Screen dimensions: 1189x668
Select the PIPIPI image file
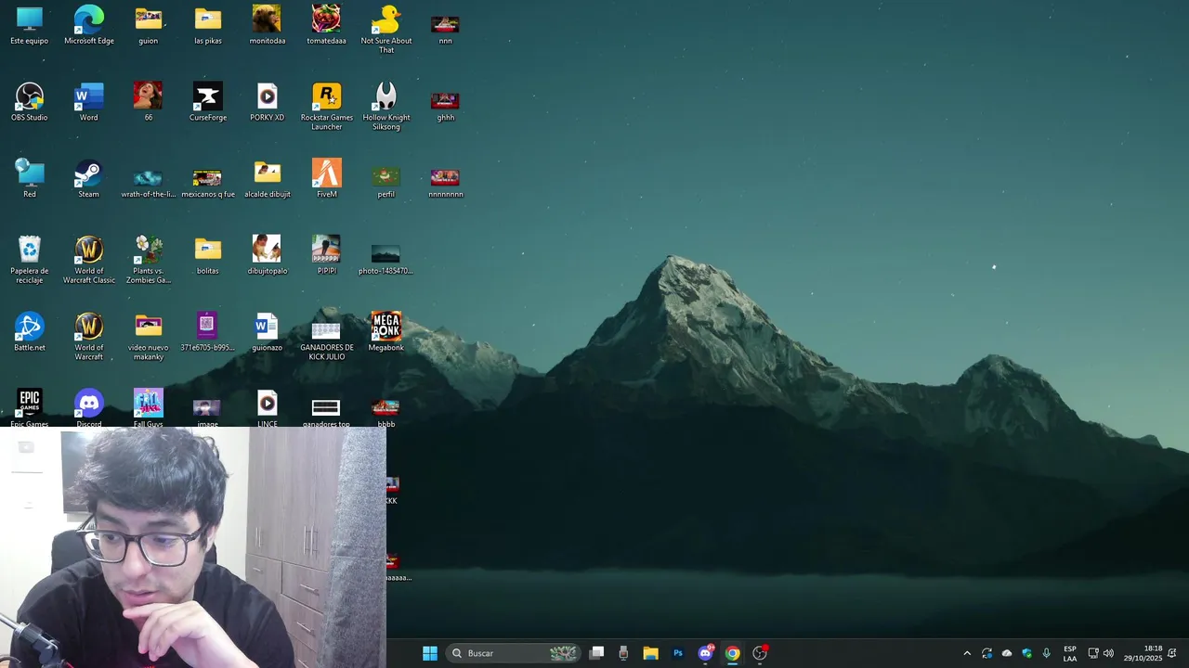[327, 256]
